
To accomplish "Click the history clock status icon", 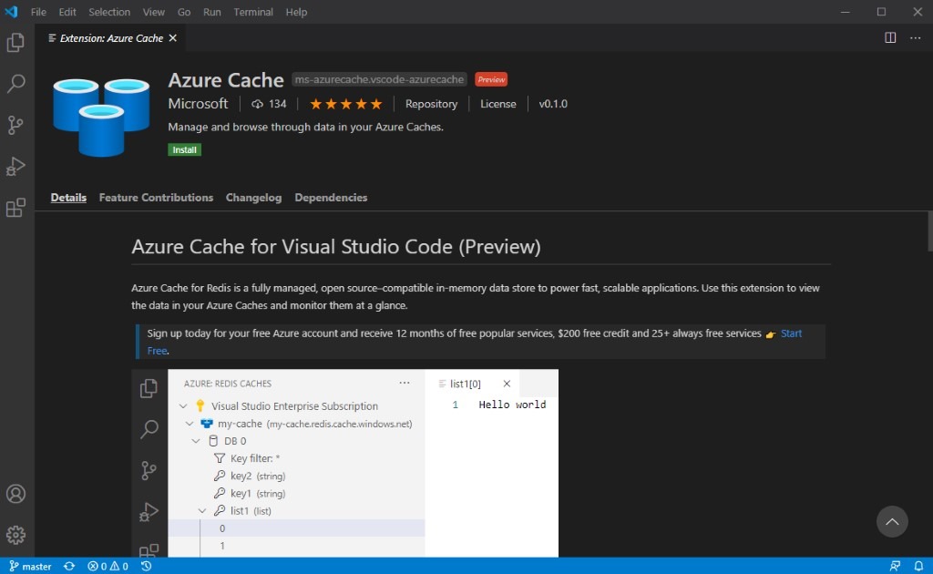I will pyautogui.click(x=147, y=567).
